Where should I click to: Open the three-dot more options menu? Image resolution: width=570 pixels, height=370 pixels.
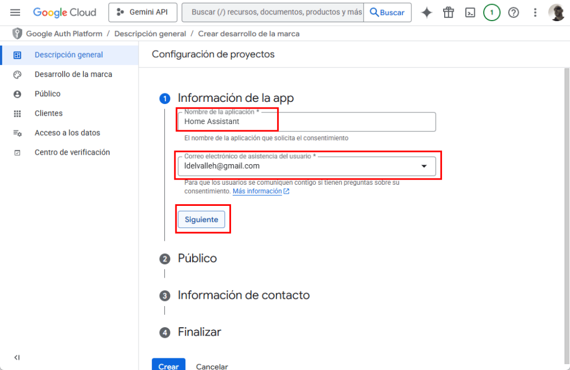tap(535, 12)
